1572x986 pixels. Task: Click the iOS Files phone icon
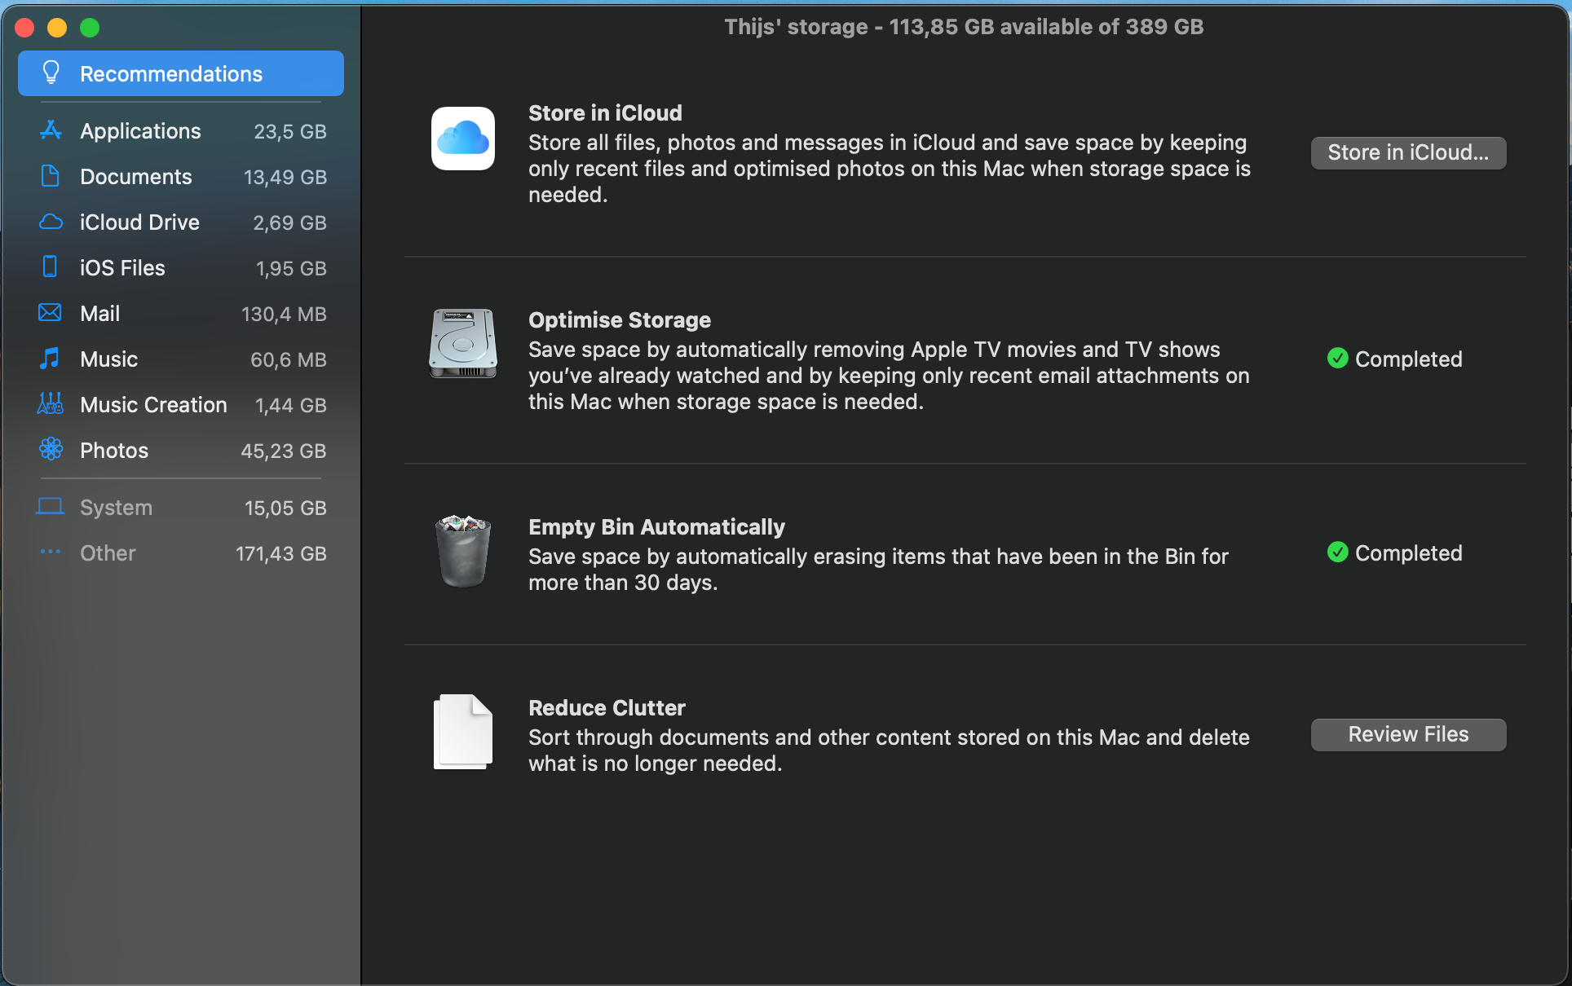(x=51, y=267)
